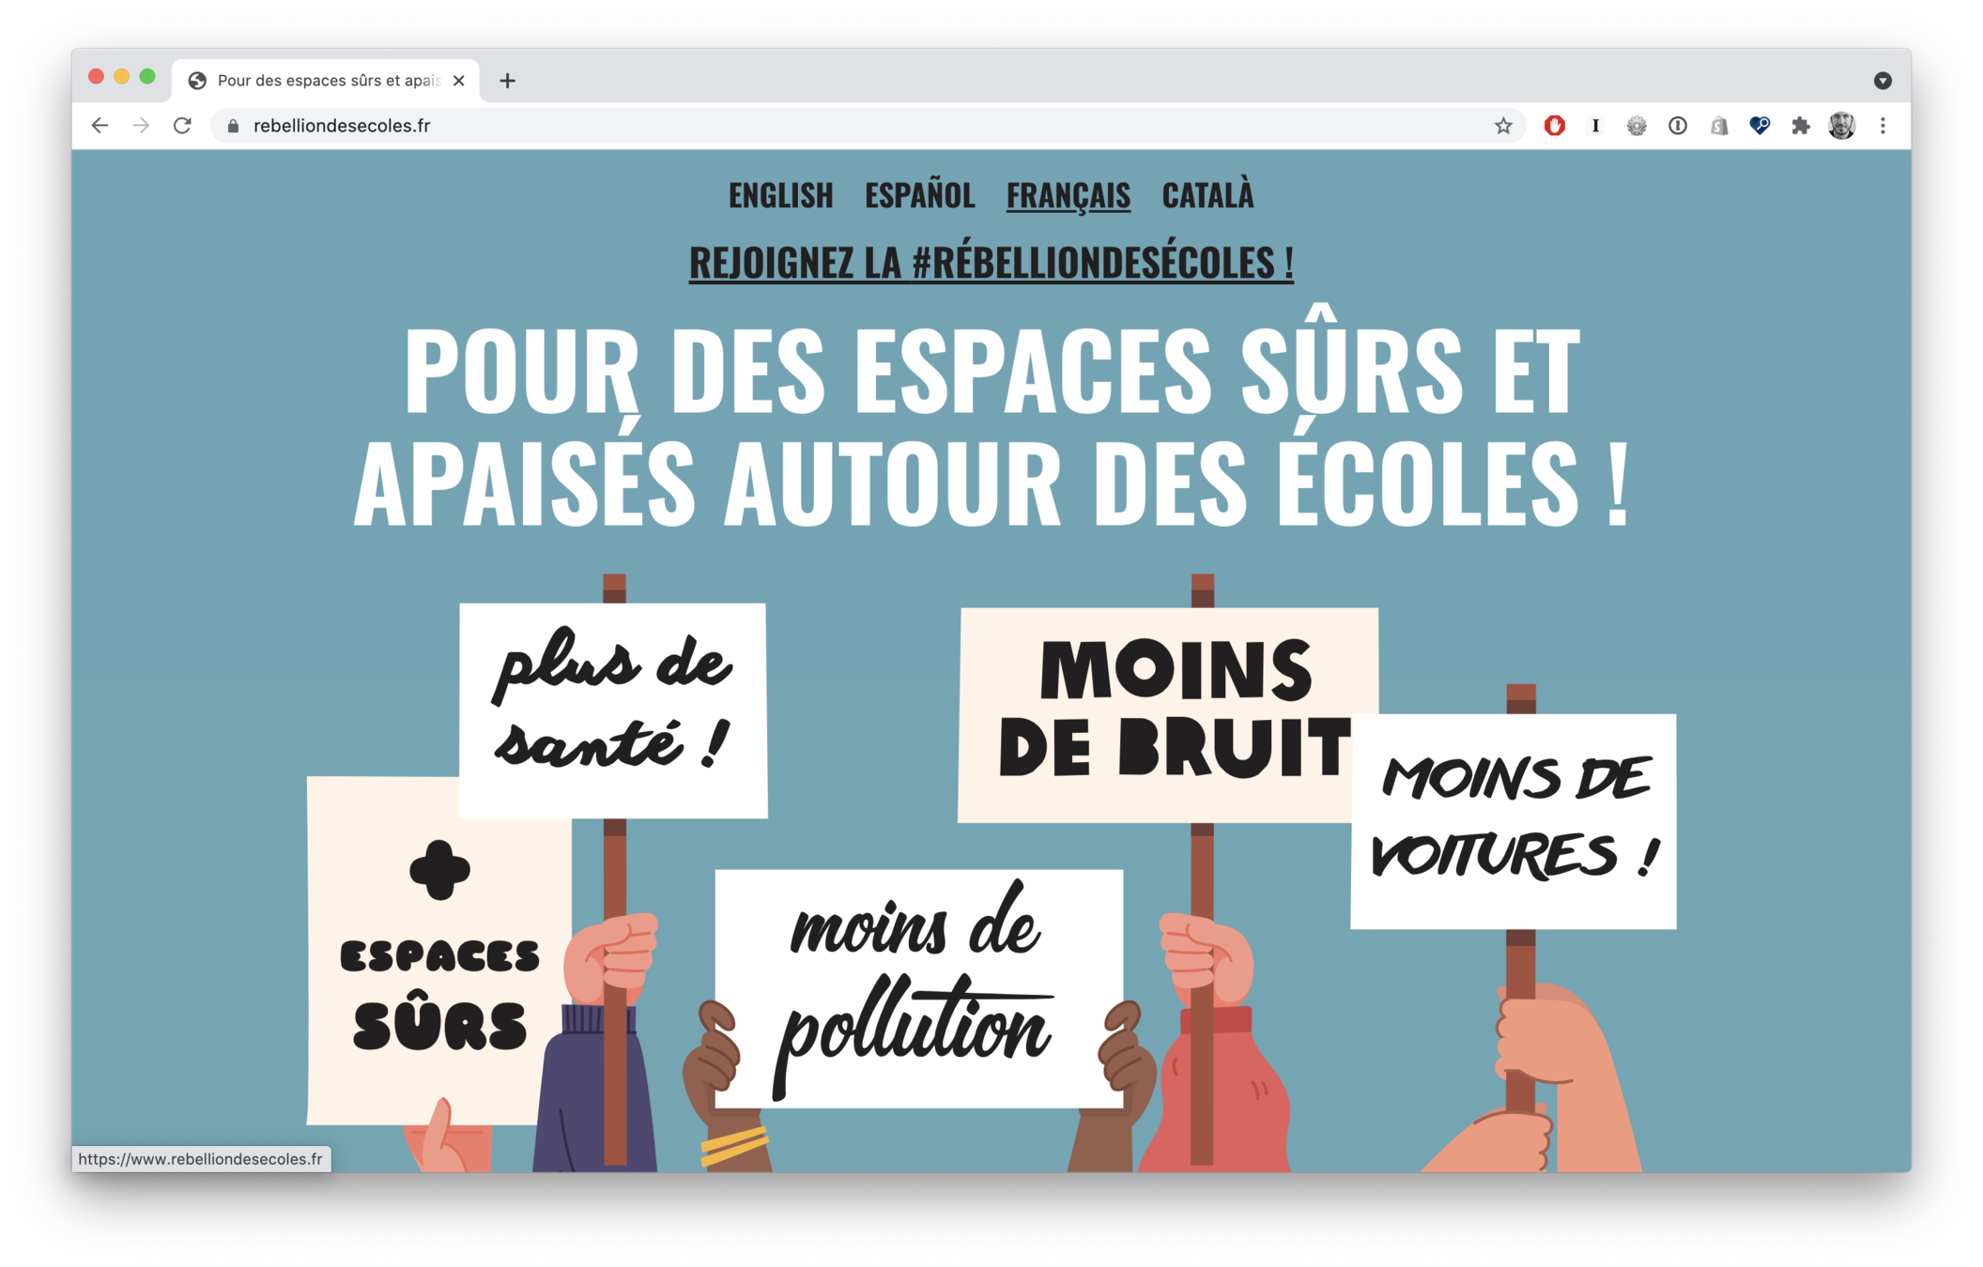The height and width of the screenshot is (1267, 1983).
Task: Click the 'moins de pollution' sign illustration
Action: pos(919,988)
